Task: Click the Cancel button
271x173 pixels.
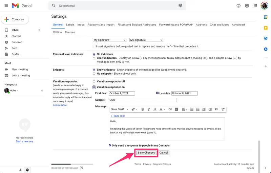Action: coord(164,153)
